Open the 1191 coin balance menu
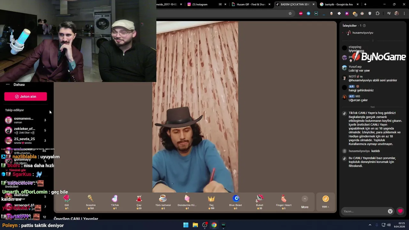 coord(326,202)
